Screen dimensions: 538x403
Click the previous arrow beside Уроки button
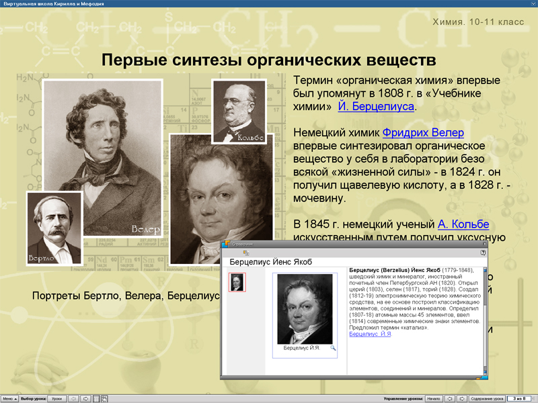[74, 398]
